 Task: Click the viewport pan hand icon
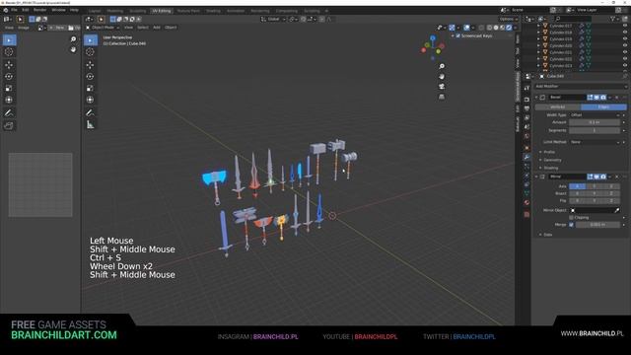click(x=442, y=76)
